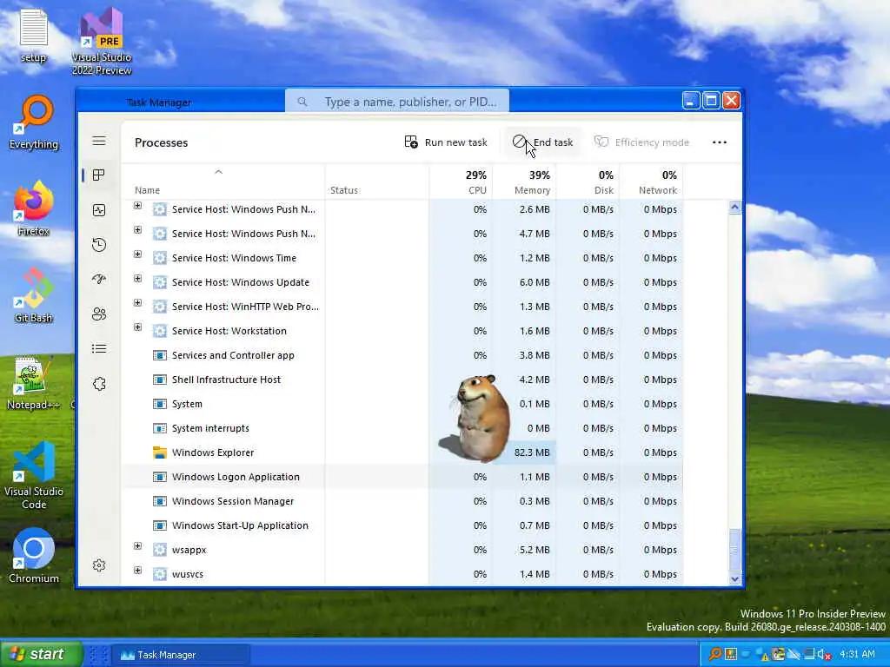
Task: Select Windows Logon Application row
Action: 402,477
